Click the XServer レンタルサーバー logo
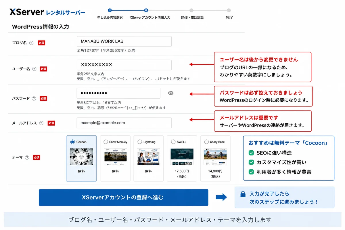The width and height of the screenshot is (345, 230). pyautogui.click(x=47, y=12)
